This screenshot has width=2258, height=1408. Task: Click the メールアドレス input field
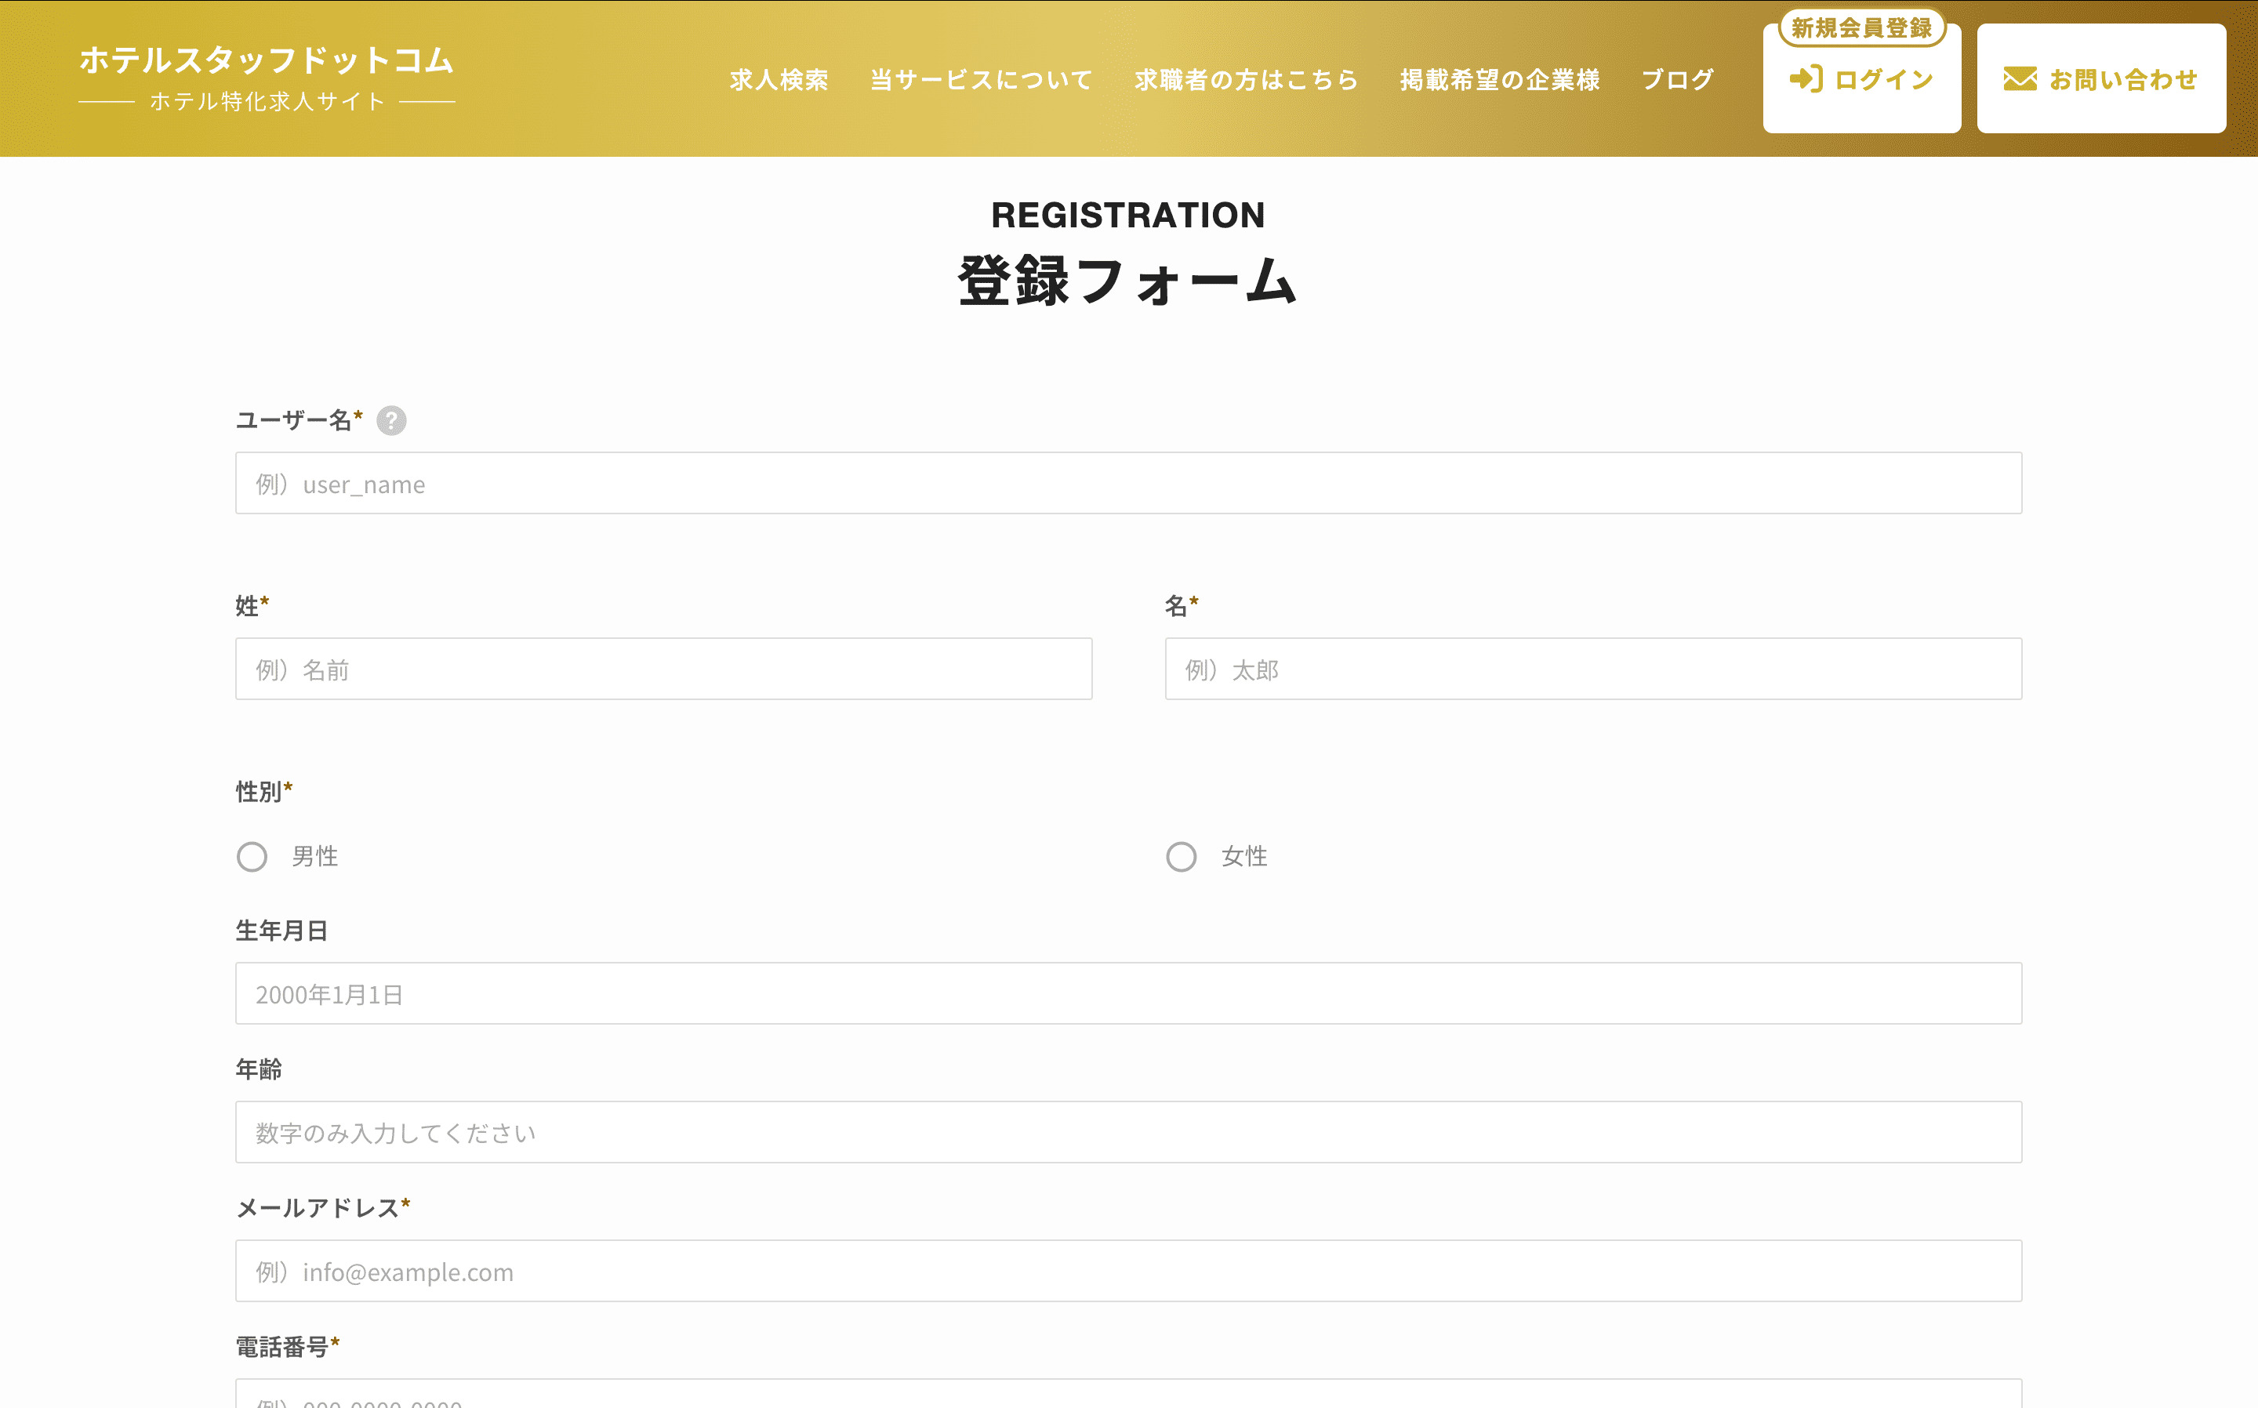(1127, 1271)
